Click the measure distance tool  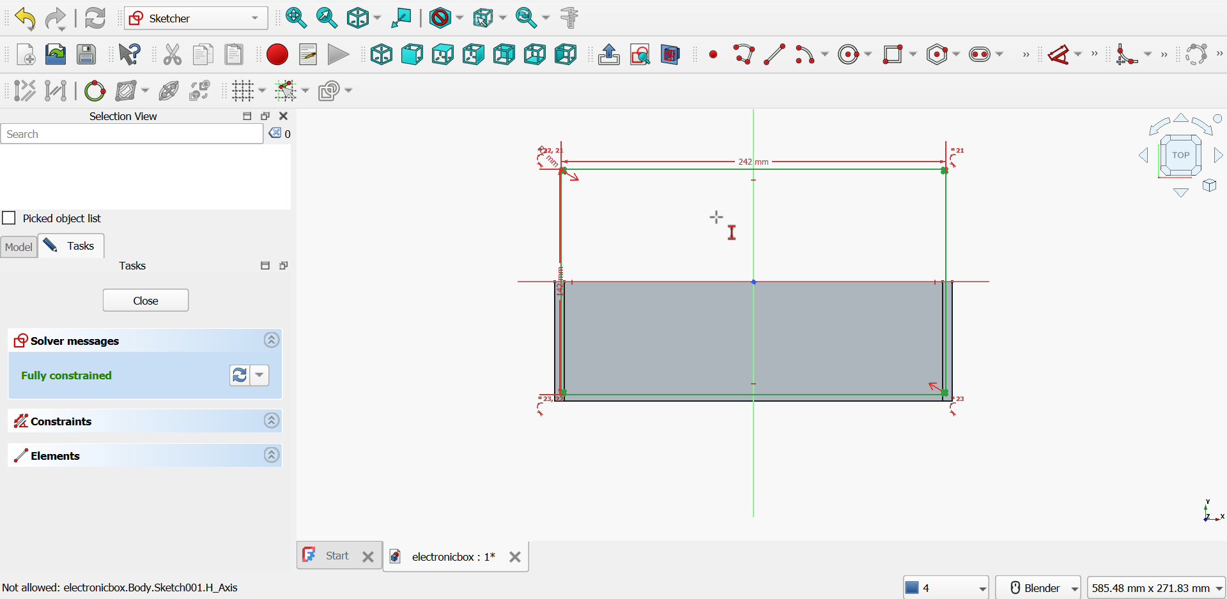coord(569,19)
